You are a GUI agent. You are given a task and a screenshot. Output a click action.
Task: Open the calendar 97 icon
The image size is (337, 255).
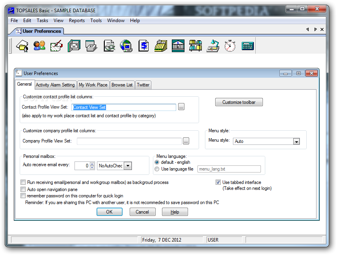pyautogui.click(x=91, y=46)
